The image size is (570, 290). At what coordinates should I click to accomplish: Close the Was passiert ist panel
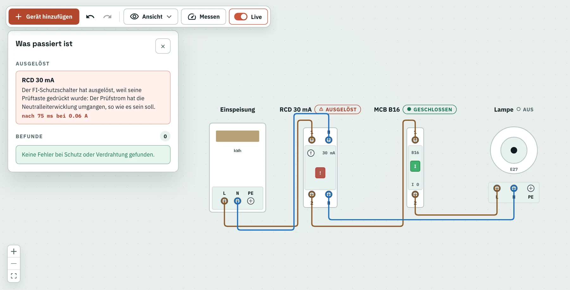[163, 46]
